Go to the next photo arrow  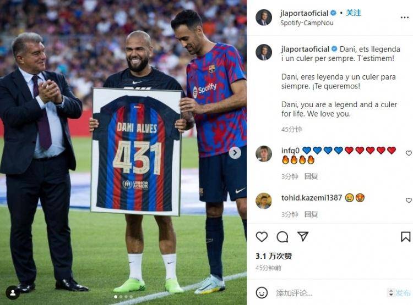point(235,153)
